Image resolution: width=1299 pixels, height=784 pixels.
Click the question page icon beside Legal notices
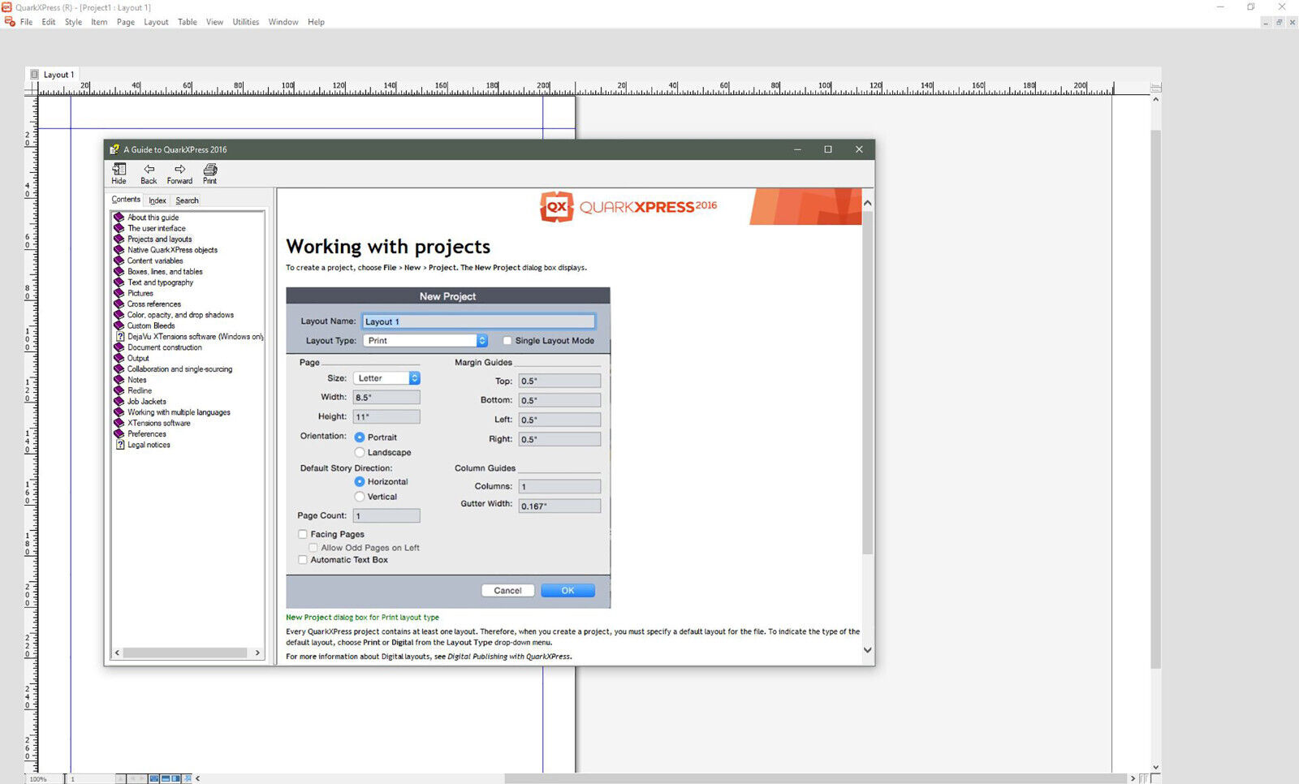coord(120,445)
